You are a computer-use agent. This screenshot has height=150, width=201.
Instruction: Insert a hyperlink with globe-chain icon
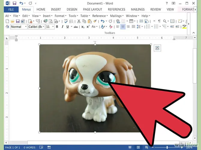click(118, 21)
